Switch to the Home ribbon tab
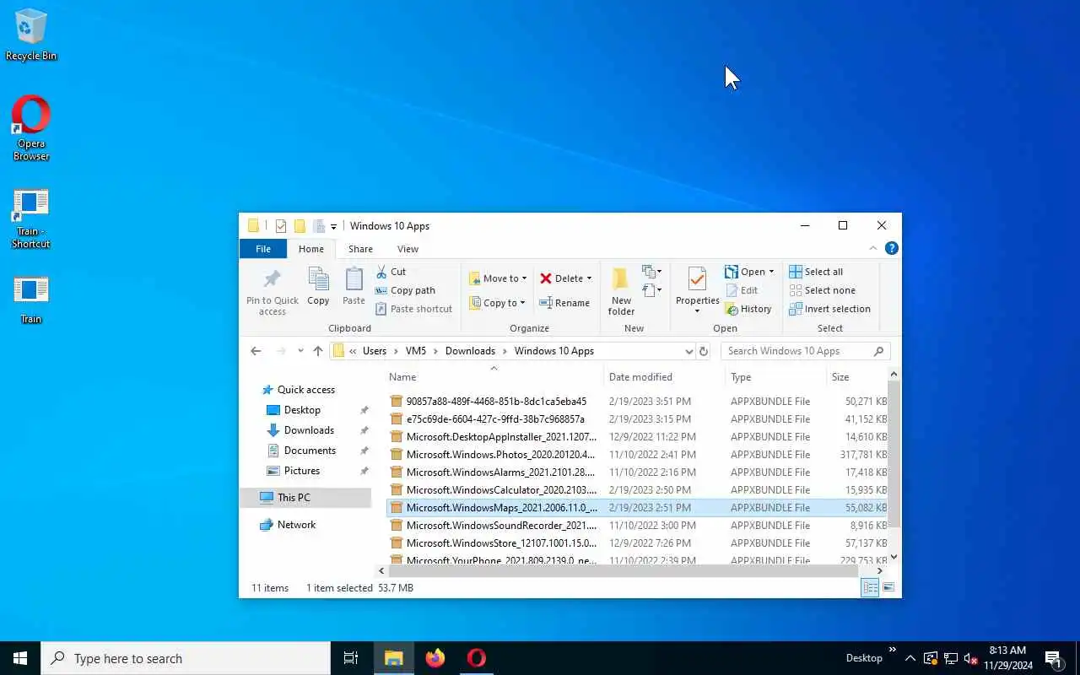This screenshot has width=1080, height=675. tap(311, 249)
